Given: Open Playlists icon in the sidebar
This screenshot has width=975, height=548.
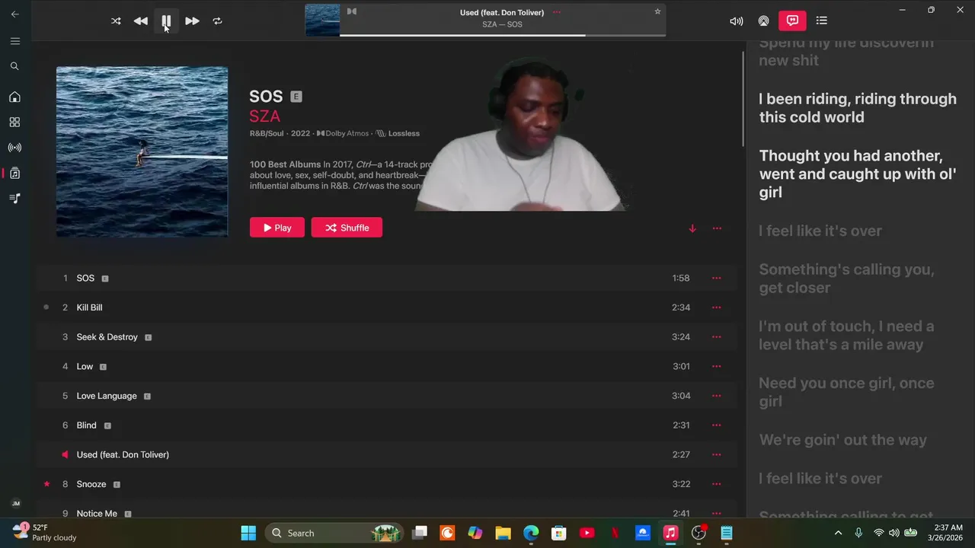Looking at the screenshot, I should pos(14,199).
